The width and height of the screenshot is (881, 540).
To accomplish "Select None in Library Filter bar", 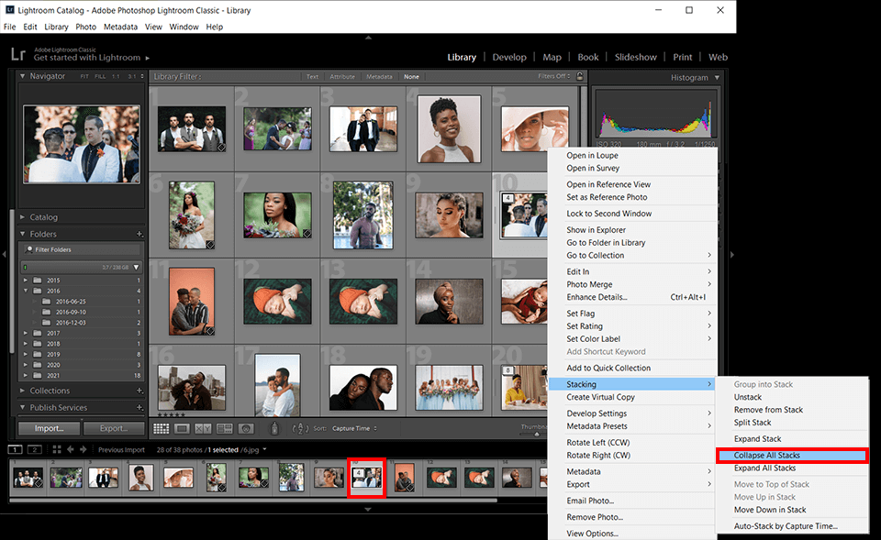I will coord(411,76).
